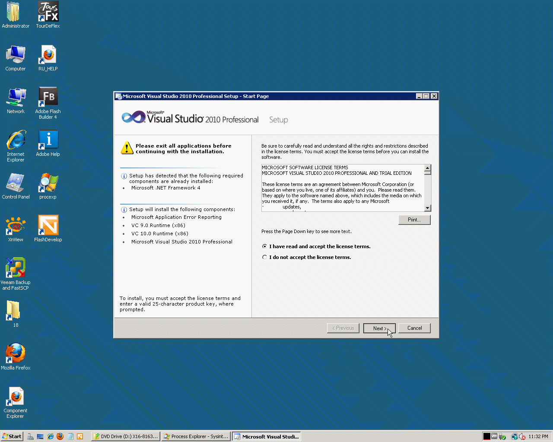Click the VMware Tools tray icon
The height and width of the screenshot is (442, 553).
click(x=494, y=436)
